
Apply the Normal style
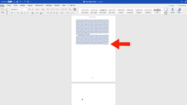tap(121, 11)
